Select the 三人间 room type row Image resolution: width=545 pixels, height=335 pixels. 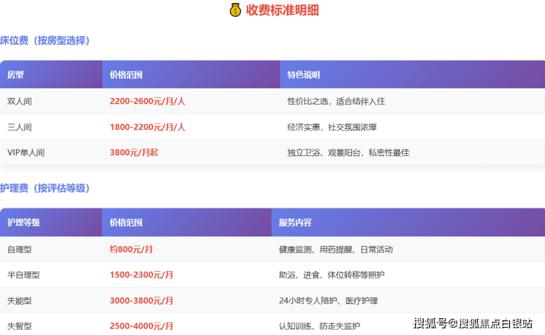click(20, 127)
